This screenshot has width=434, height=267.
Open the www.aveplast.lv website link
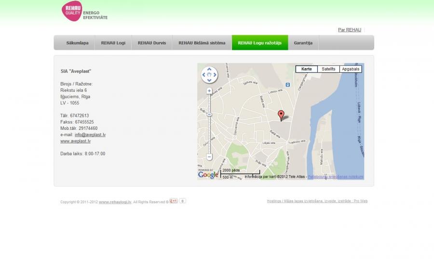pos(76,141)
